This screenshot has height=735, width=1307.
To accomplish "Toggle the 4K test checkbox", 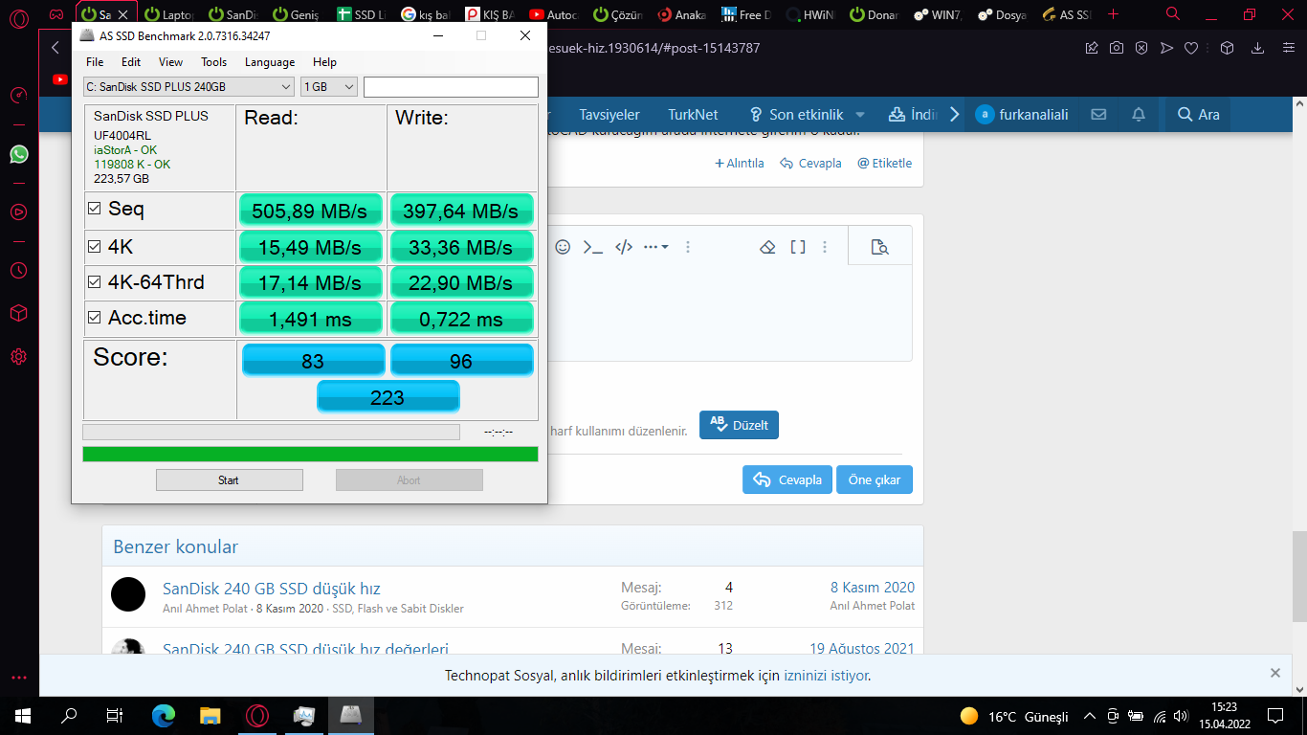I will [x=94, y=247].
